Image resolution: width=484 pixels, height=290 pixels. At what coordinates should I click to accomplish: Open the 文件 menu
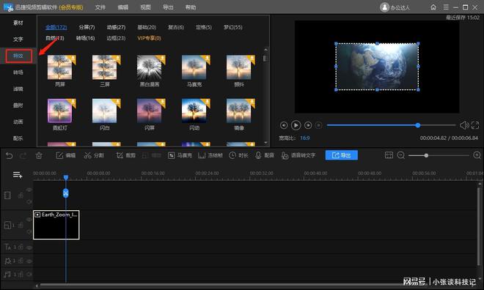click(x=100, y=7)
